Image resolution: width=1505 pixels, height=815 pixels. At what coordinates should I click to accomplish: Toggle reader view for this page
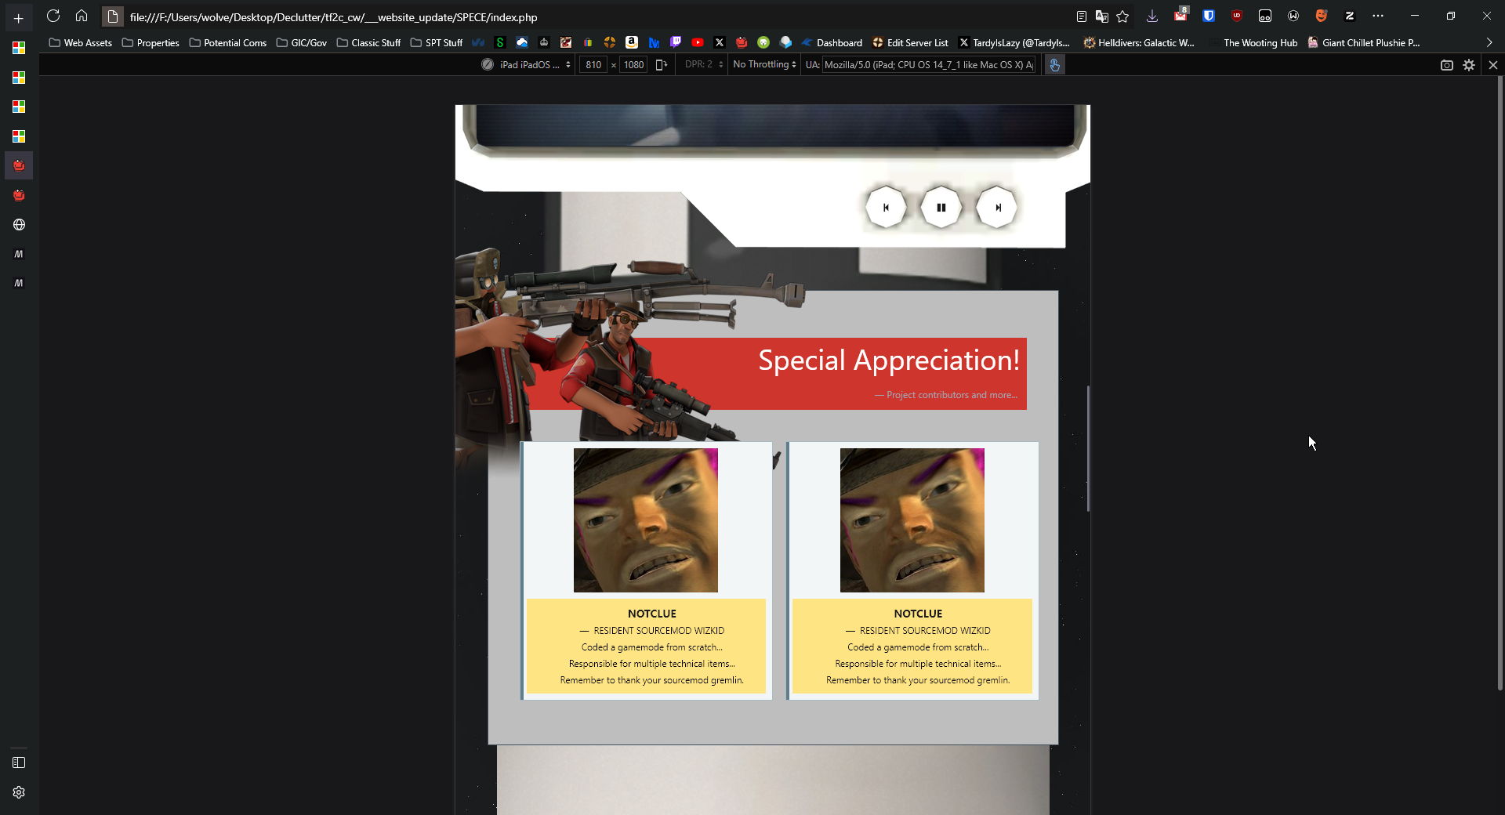coord(1081,16)
